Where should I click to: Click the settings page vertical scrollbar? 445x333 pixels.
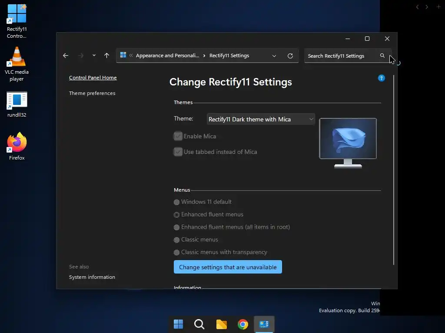[394, 170]
